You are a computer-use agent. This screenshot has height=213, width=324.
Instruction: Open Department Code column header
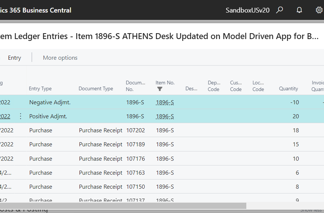tap(214, 86)
